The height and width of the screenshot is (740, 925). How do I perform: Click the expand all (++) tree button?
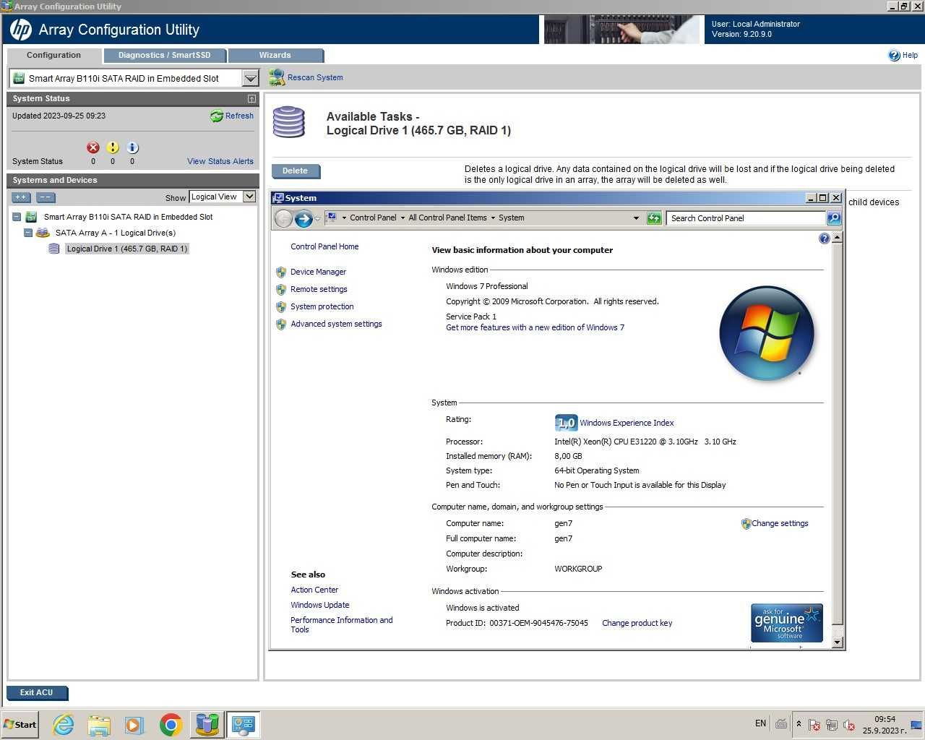(21, 197)
